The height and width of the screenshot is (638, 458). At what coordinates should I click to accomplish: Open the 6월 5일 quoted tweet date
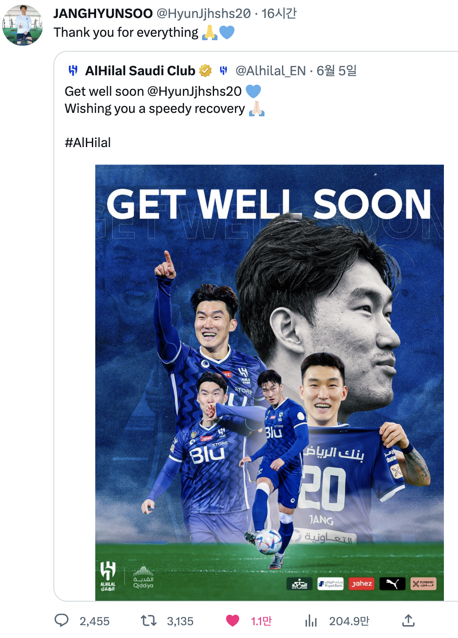point(337,71)
